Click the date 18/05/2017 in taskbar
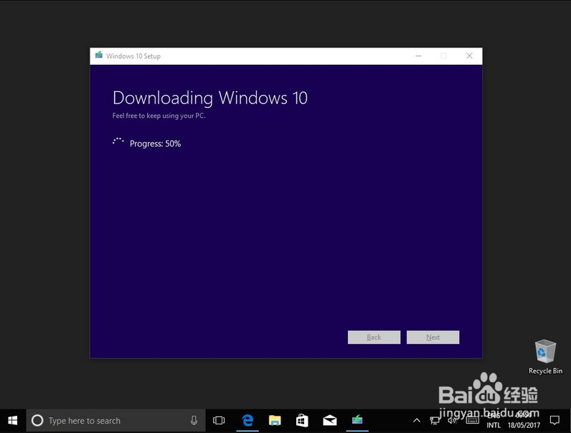The image size is (571, 433). point(524,425)
